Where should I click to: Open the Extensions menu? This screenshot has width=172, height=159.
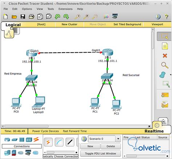[65, 9]
